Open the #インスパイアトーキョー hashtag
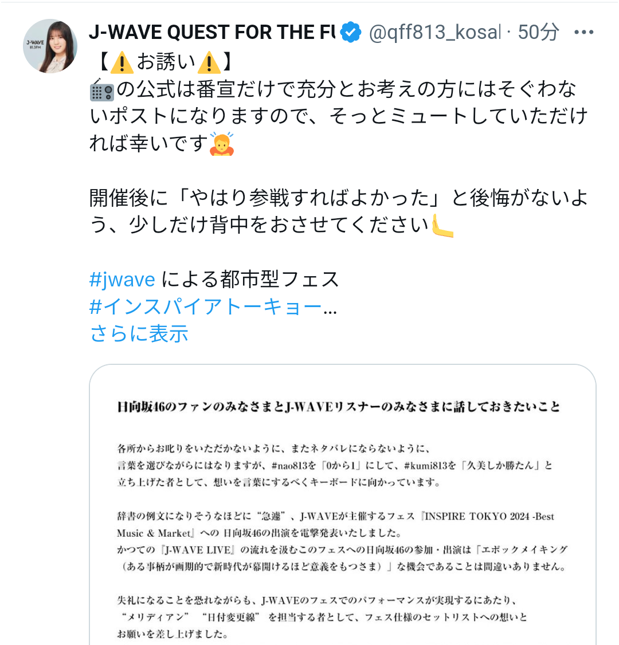The height and width of the screenshot is (645, 619). click(x=205, y=307)
